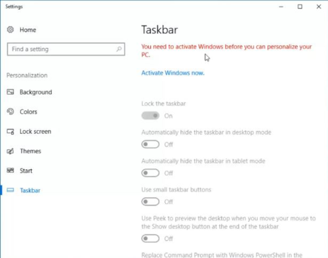Click the 'Use Peek to preview' description
The image size is (328, 258).
point(228,223)
